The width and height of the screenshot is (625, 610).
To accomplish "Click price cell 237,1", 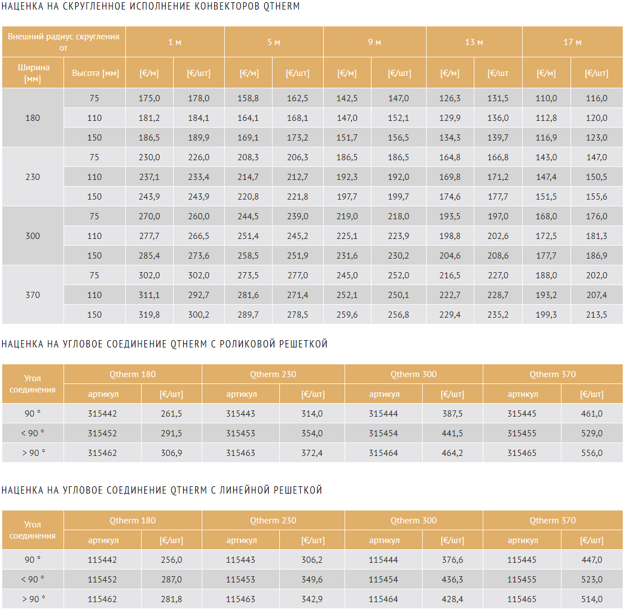I will [150, 177].
